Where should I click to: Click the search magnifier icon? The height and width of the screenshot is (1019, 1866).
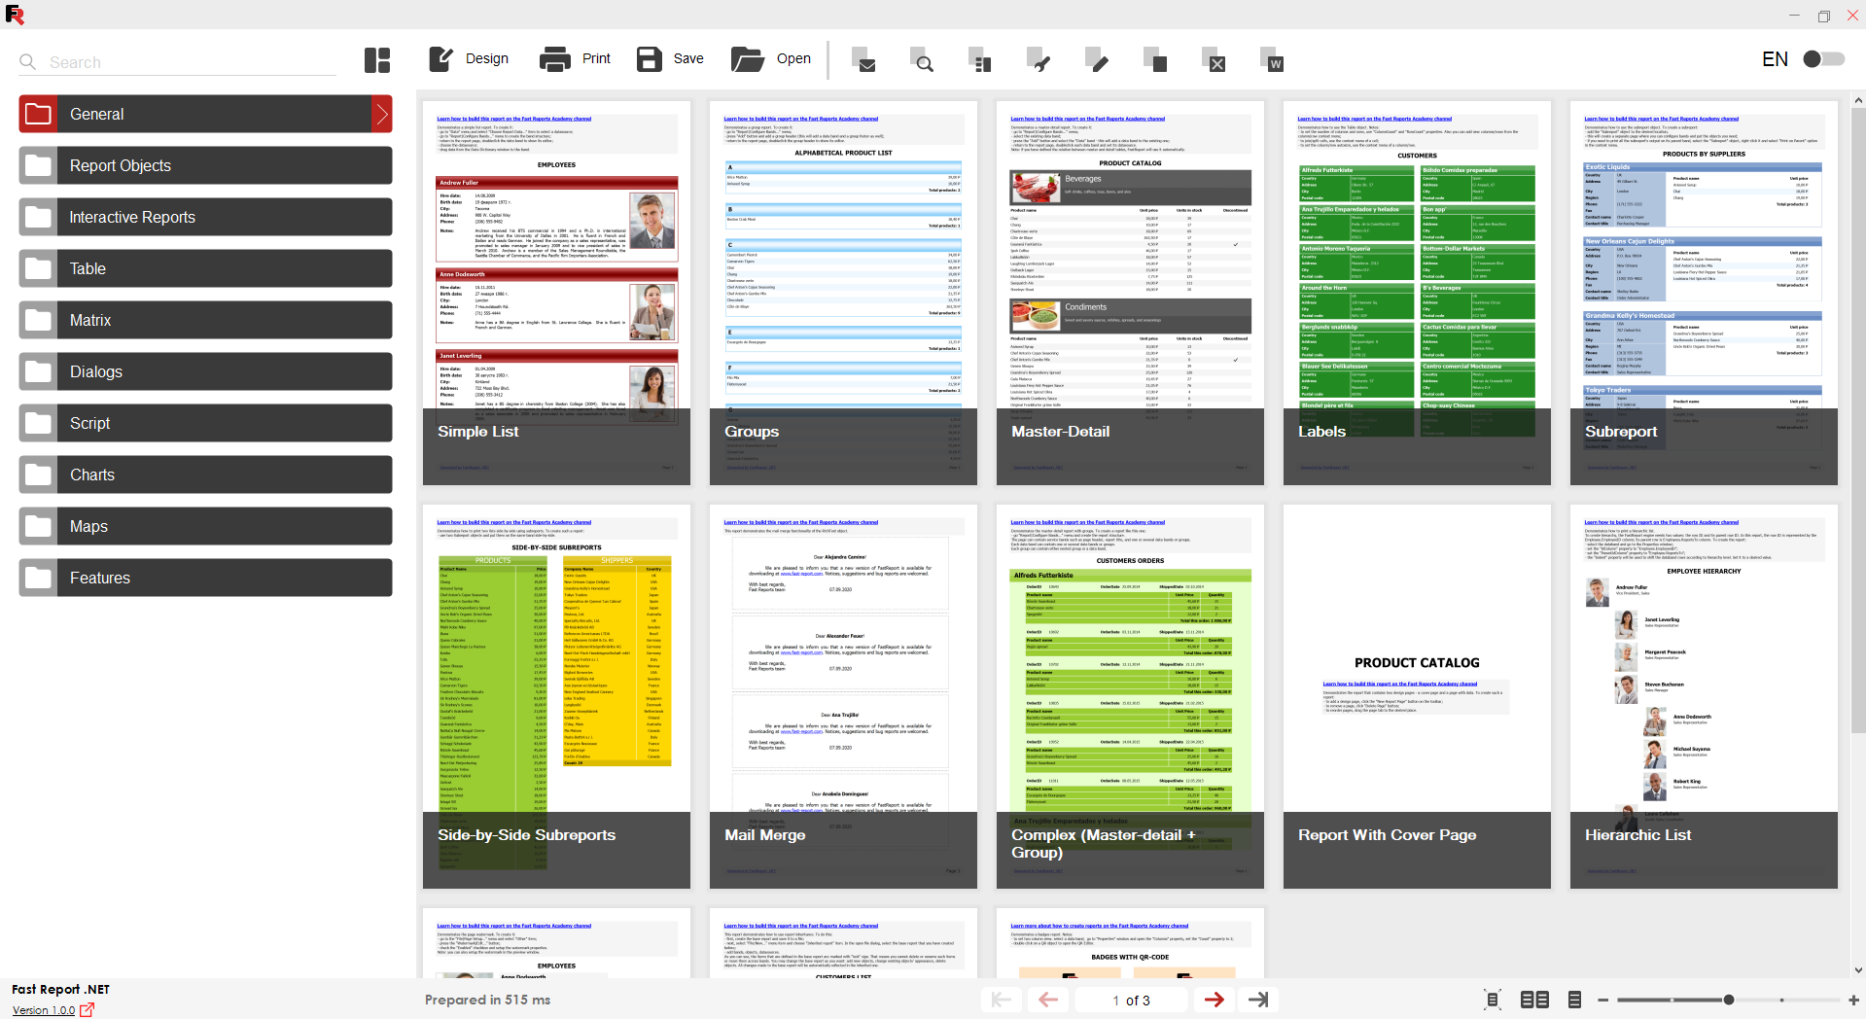point(28,62)
